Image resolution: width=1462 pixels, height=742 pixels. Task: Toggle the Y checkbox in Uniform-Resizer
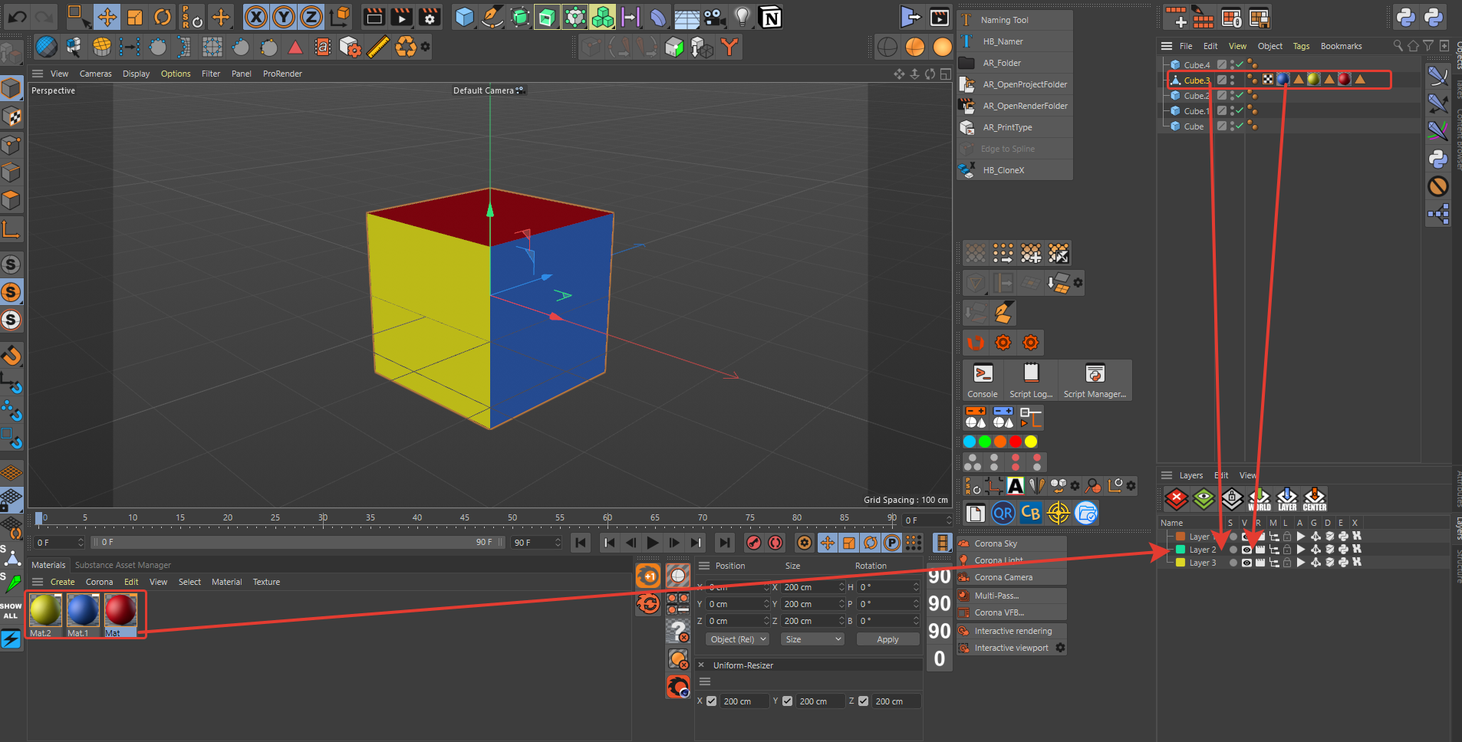coord(788,701)
